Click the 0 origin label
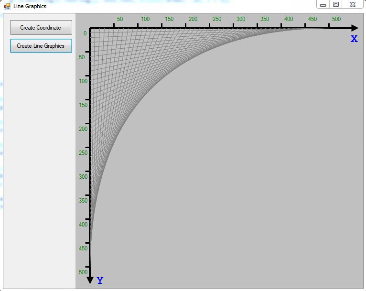This screenshot has width=366, height=291. pos(85,33)
